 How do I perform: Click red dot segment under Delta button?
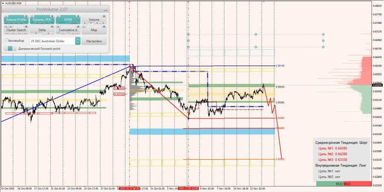tap(48, 33)
